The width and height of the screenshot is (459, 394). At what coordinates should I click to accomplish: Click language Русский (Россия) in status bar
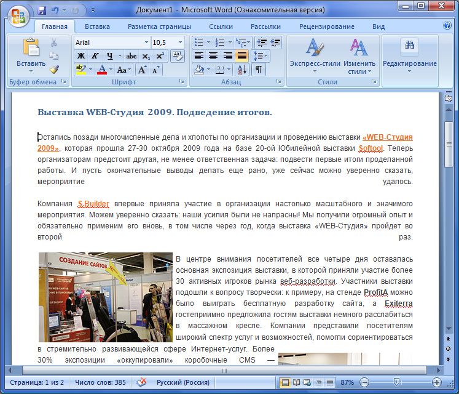pos(183,382)
